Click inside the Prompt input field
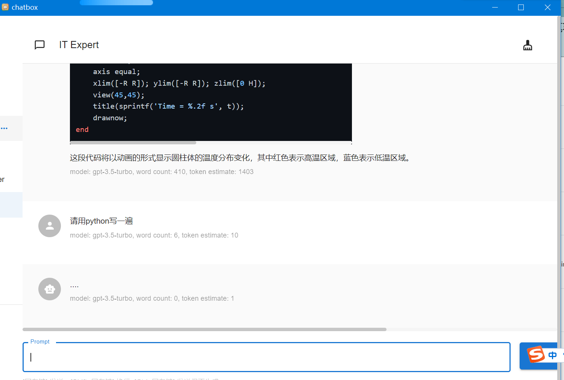 pyautogui.click(x=267, y=357)
